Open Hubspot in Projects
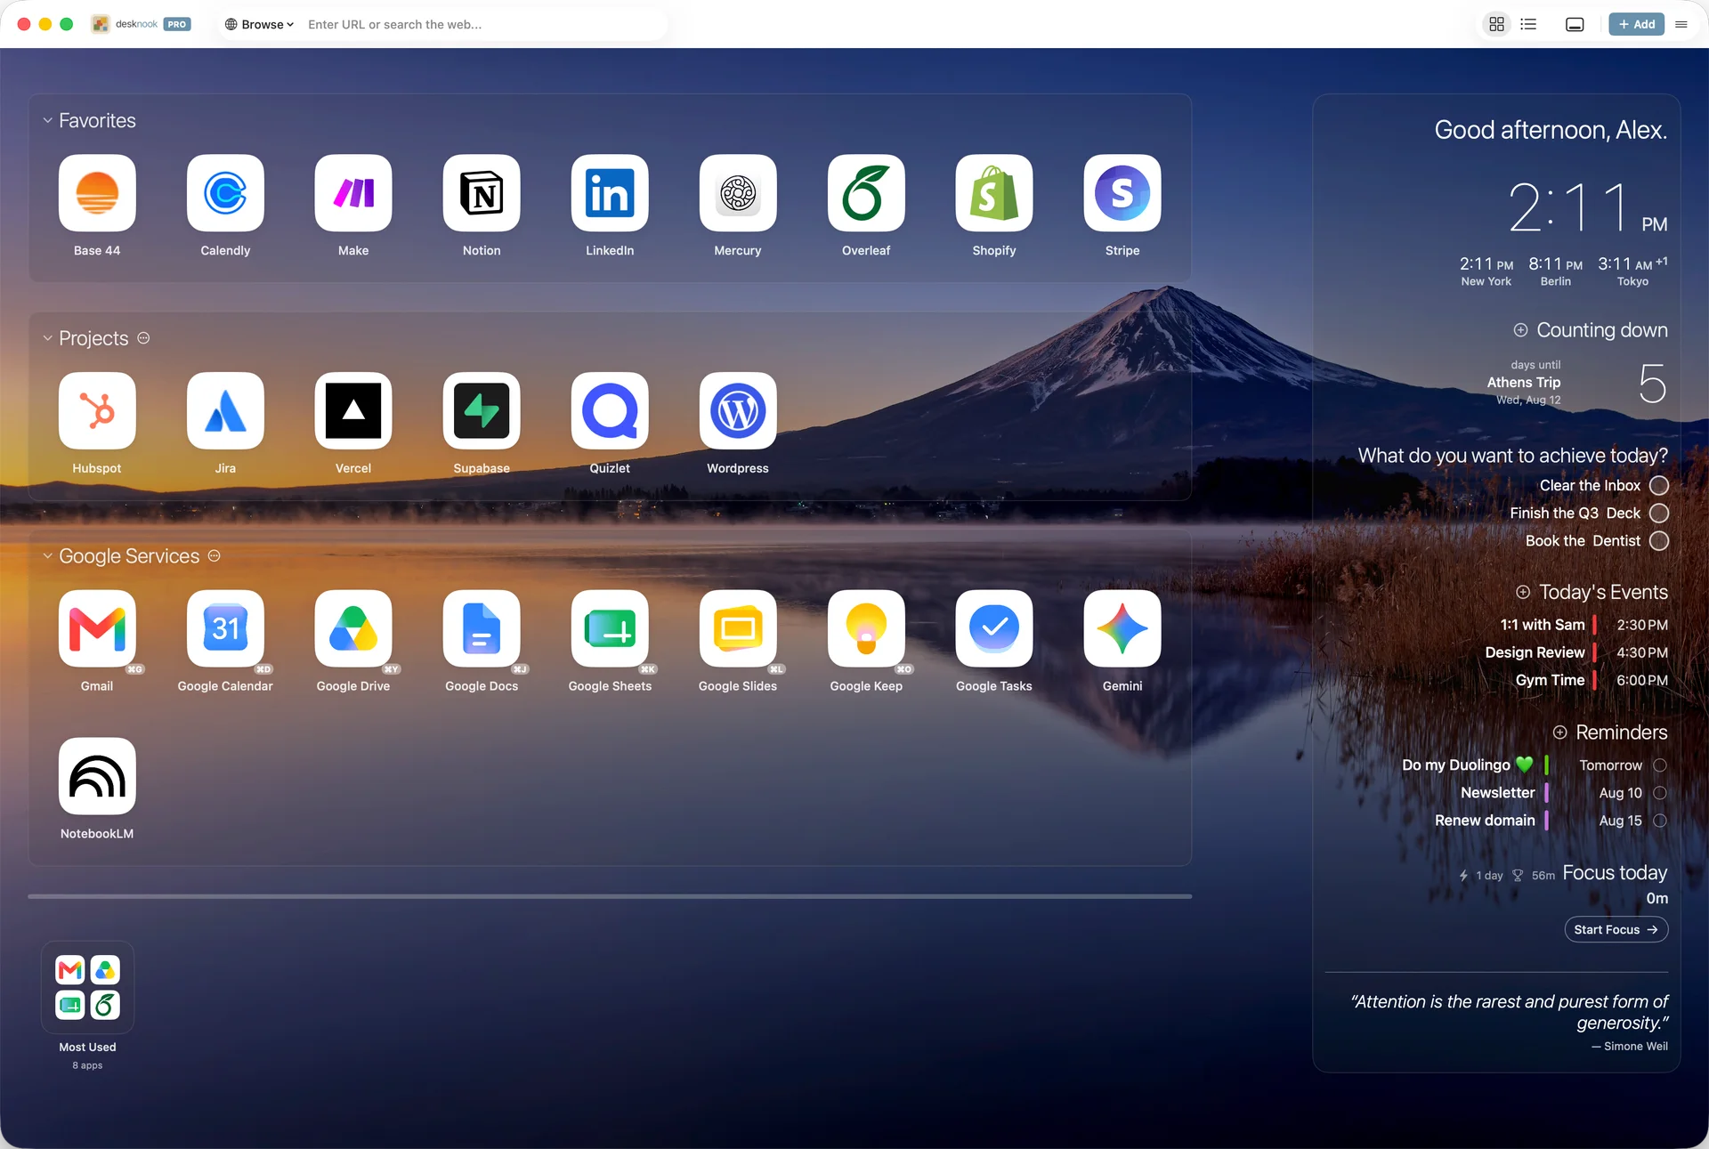 click(x=97, y=411)
